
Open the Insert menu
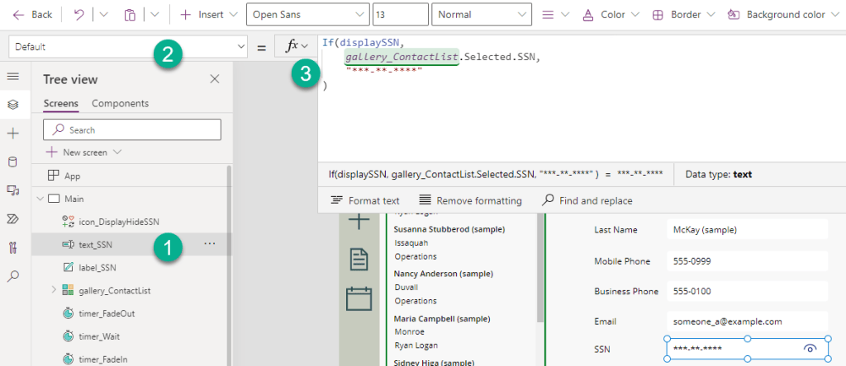(x=209, y=15)
